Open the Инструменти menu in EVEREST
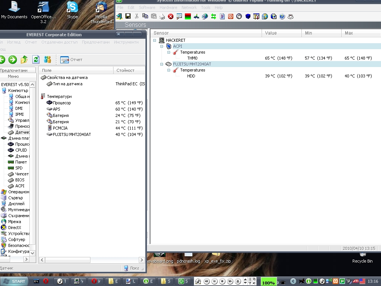Viewport: 381px width, 286px height. coord(126,42)
